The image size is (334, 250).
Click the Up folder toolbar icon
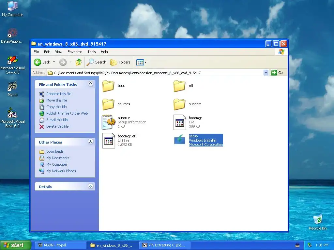coord(78,62)
